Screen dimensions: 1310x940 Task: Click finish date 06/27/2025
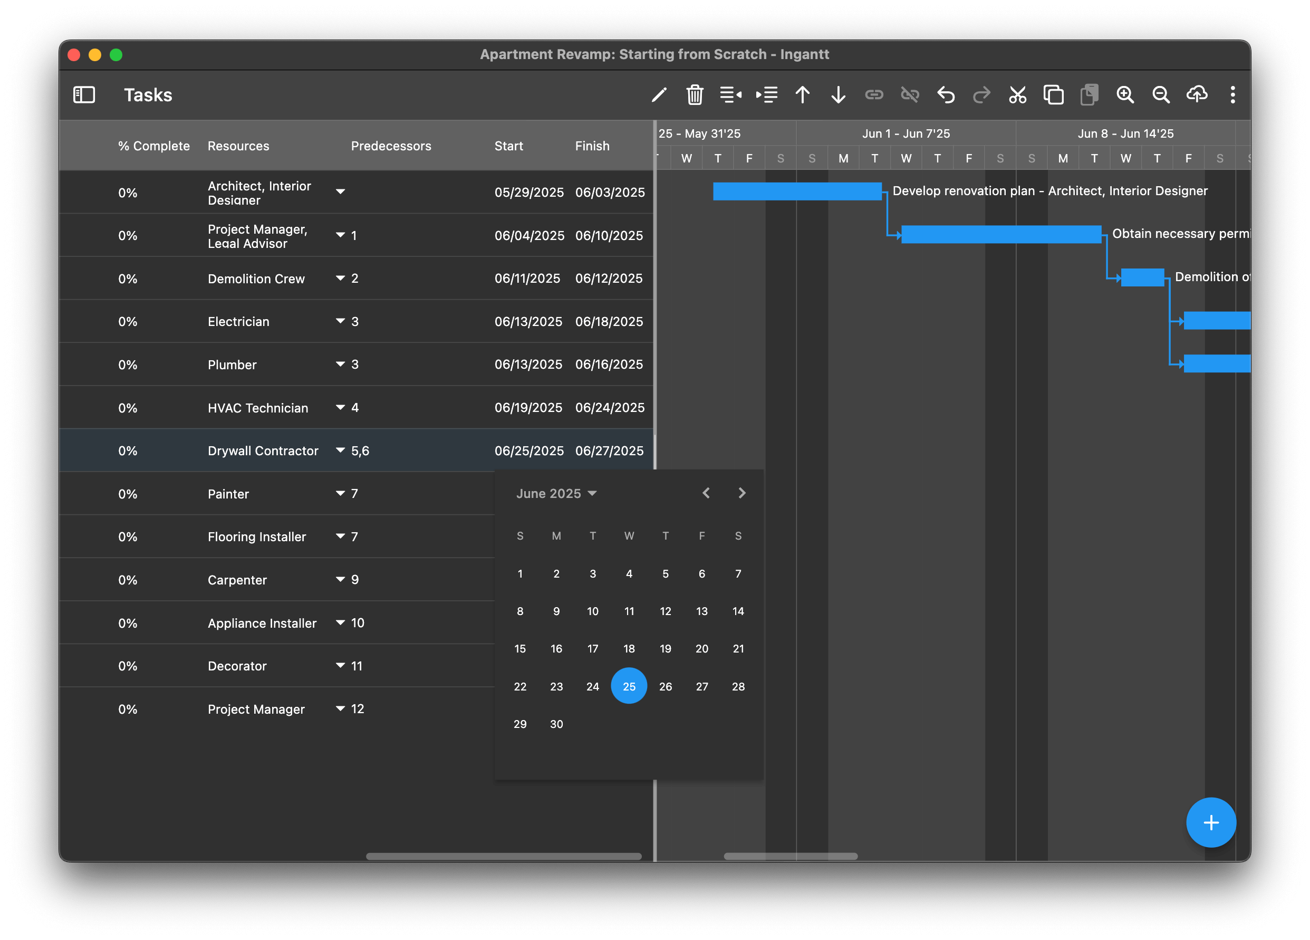pos(609,450)
